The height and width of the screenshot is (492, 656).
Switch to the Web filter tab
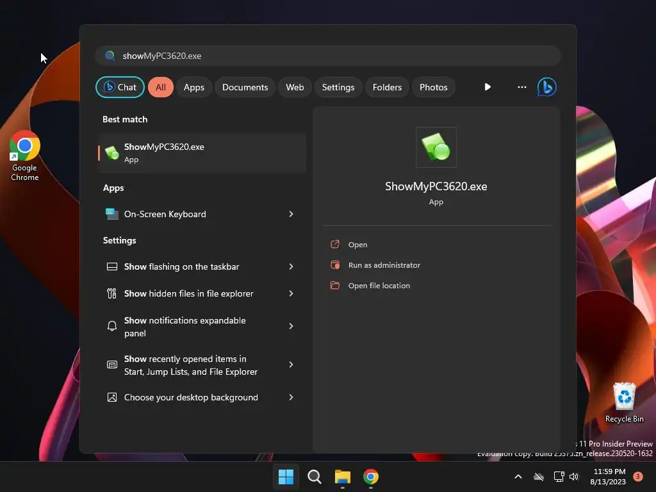[295, 87]
